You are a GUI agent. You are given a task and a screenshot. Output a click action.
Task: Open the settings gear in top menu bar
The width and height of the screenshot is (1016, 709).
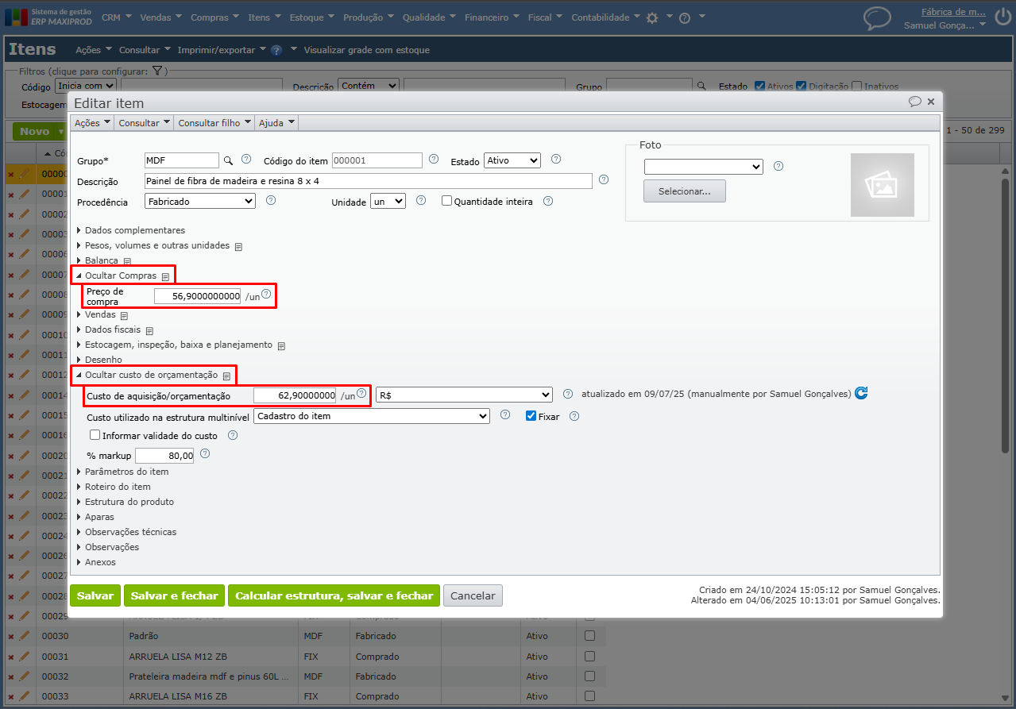652,17
